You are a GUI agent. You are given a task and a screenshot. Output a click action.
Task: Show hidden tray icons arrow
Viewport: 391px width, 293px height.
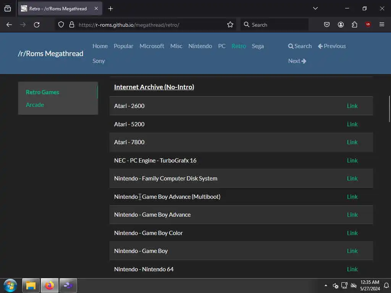click(326, 285)
